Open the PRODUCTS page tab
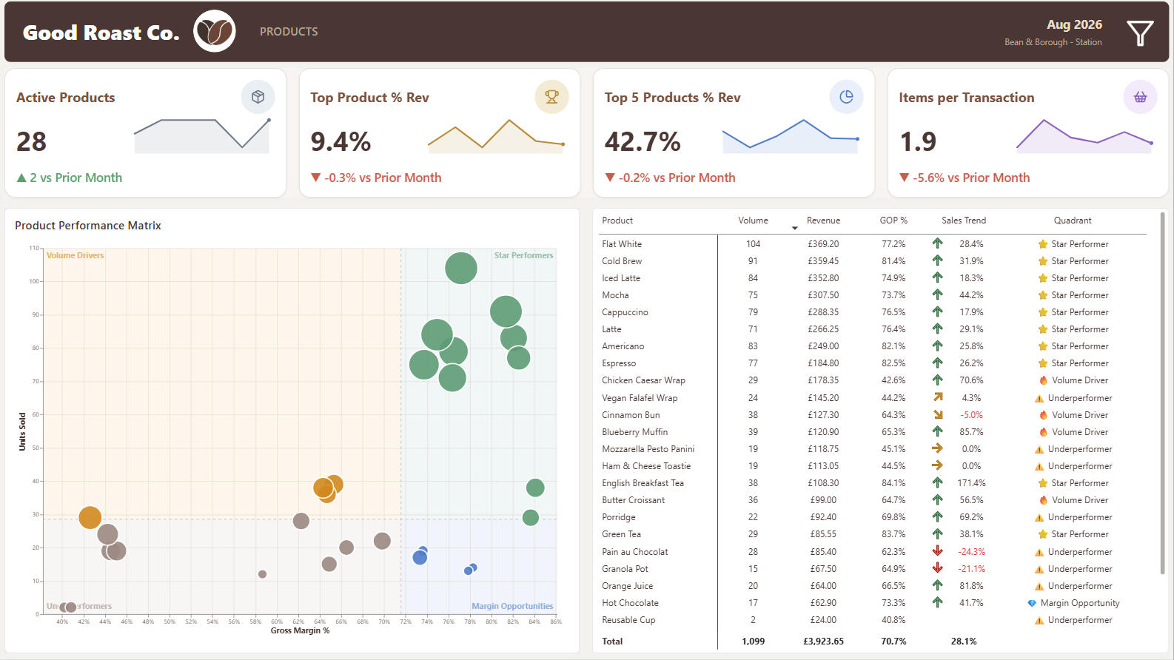Screen dimensions: 1174x660 click(289, 32)
